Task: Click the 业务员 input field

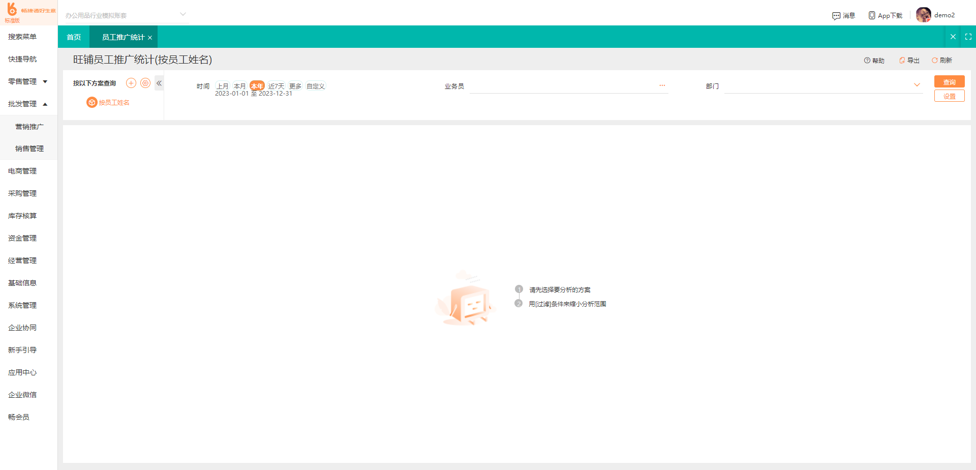Action: (568, 86)
